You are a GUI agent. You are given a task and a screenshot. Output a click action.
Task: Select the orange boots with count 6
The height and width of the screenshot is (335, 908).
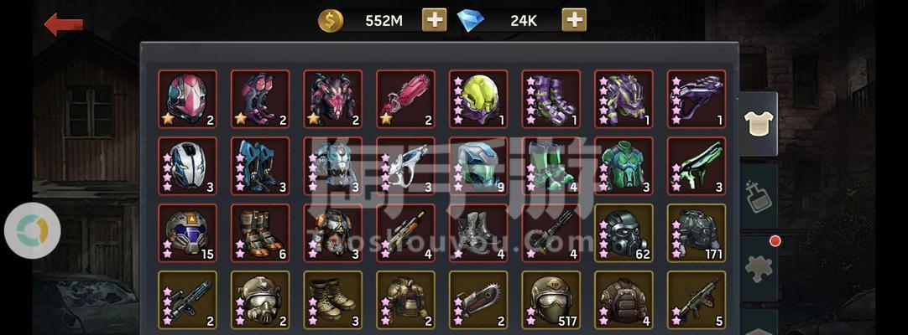click(x=261, y=233)
